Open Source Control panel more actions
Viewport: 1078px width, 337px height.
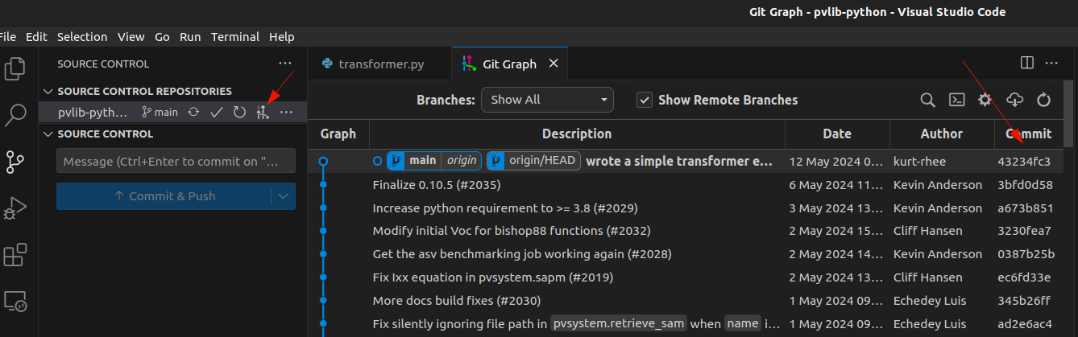tap(285, 64)
